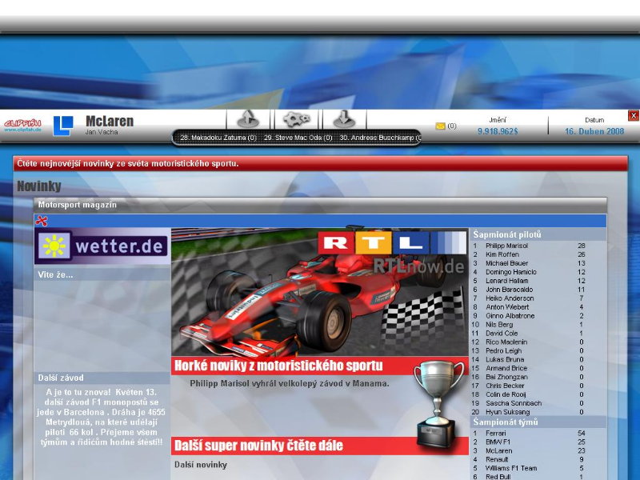Image resolution: width=640 pixels, height=480 pixels.
Task: Click the Clipfish logo
Action: (22, 126)
